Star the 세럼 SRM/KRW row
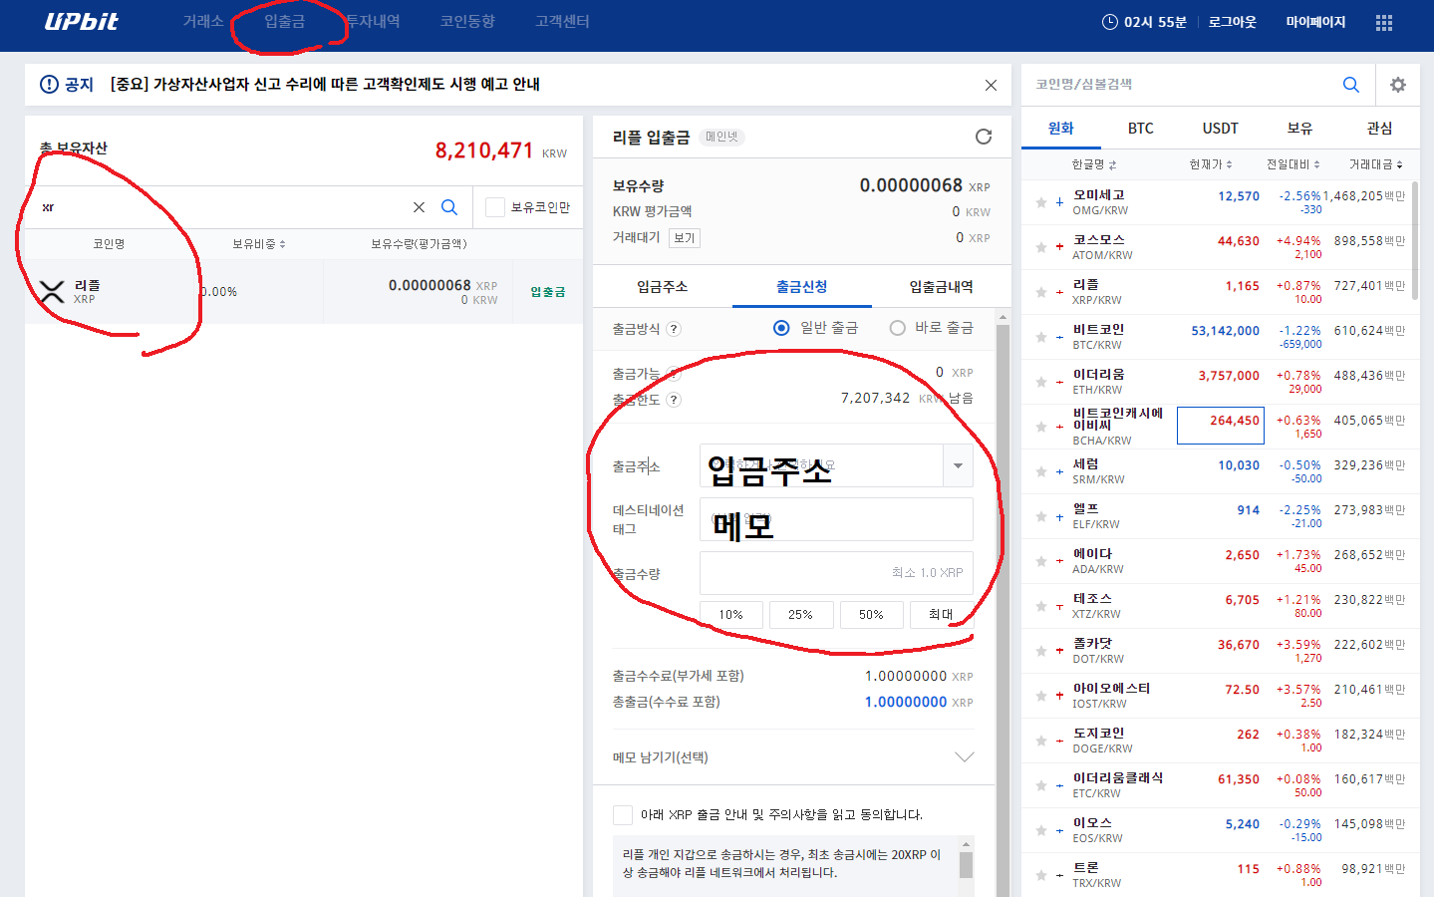 pyautogui.click(x=1041, y=471)
